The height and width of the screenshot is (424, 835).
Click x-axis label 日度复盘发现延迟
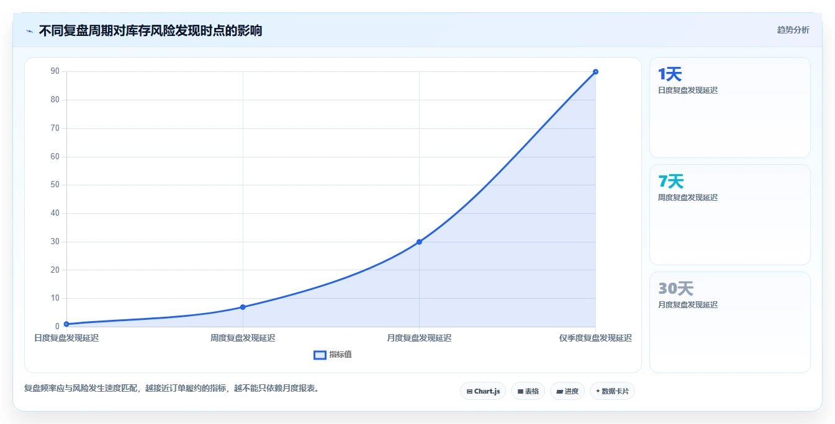tap(66, 338)
